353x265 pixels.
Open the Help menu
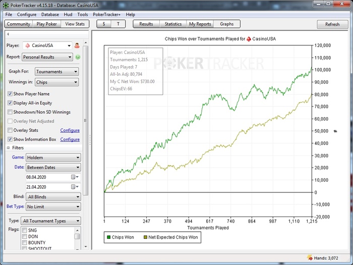pyautogui.click(x=130, y=15)
